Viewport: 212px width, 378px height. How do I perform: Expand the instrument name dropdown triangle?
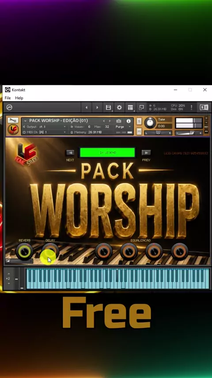25,121
